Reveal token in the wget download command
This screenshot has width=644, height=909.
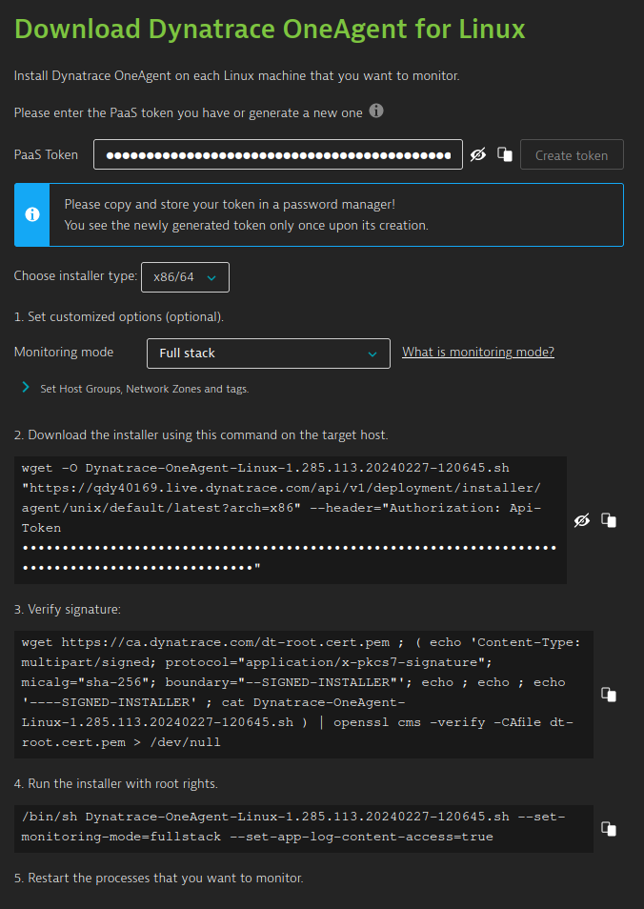tap(582, 520)
